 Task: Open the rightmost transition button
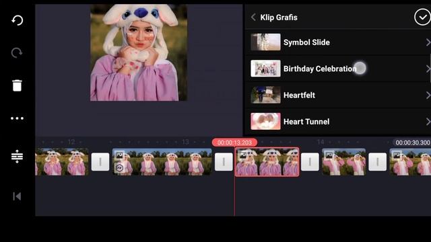377,162
